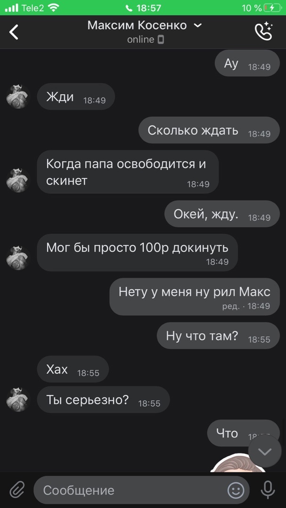Image resolution: width=286 pixels, height=508 pixels.
Task: Tap the "Ну что там?" message
Action: (218, 336)
